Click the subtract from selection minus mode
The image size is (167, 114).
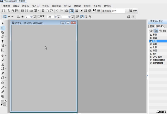(13, 17)
